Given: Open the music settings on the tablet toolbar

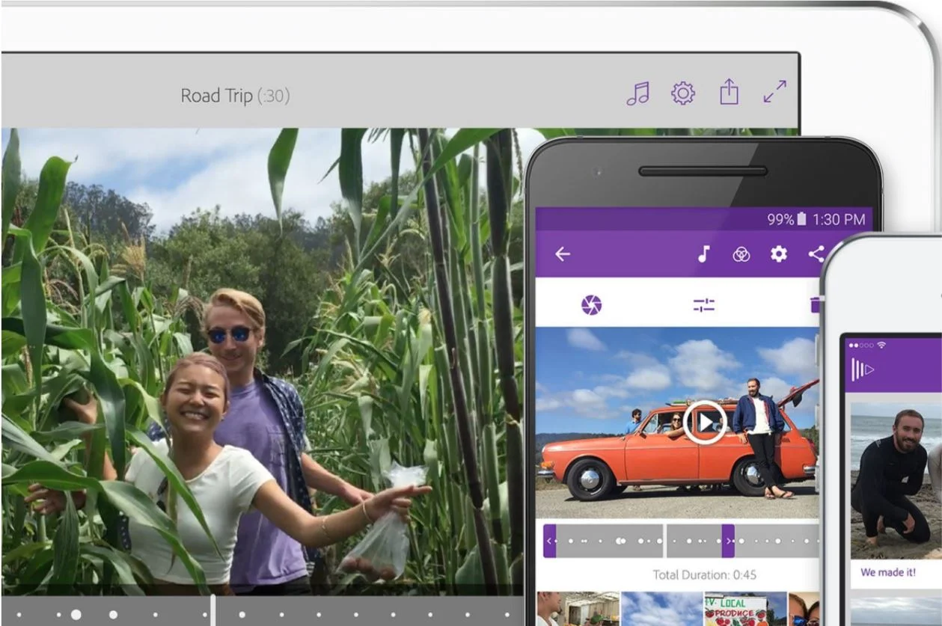Looking at the screenshot, I should [x=639, y=93].
